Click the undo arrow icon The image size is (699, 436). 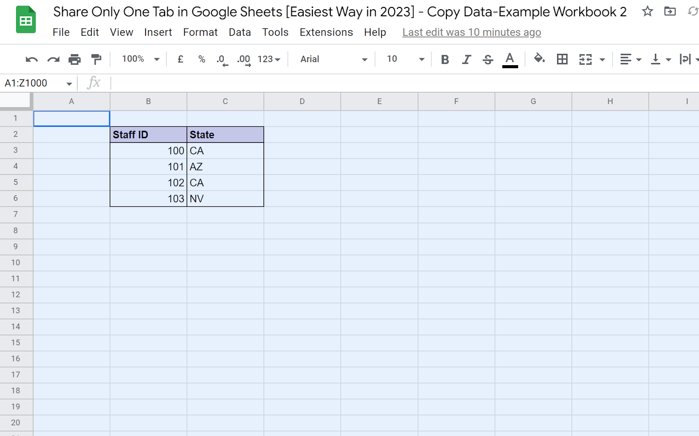pyautogui.click(x=31, y=59)
